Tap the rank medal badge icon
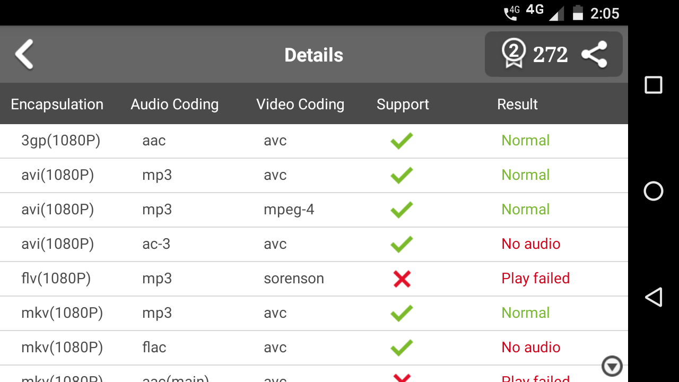The width and height of the screenshot is (679, 382). pyautogui.click(x=513, y=54)
